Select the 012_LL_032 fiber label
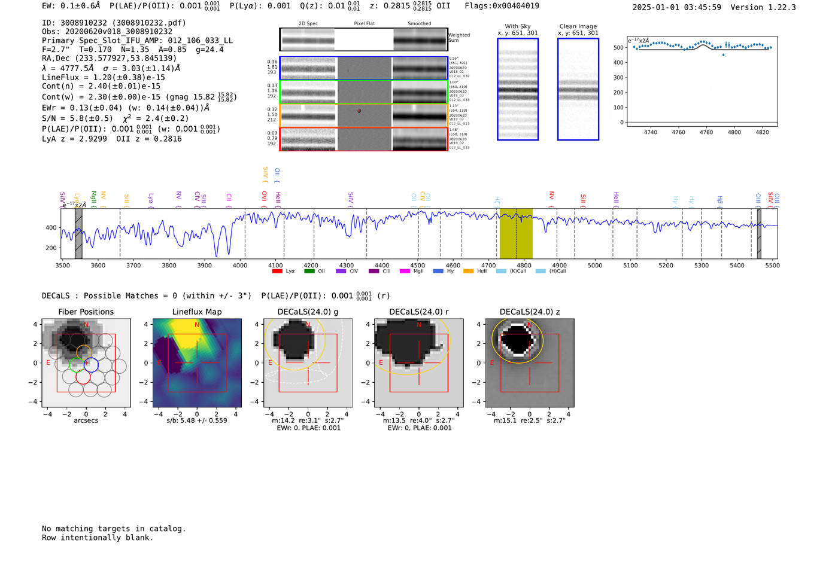Image resolution: width=838 pixels, height=570 pixels. point(459,76)
